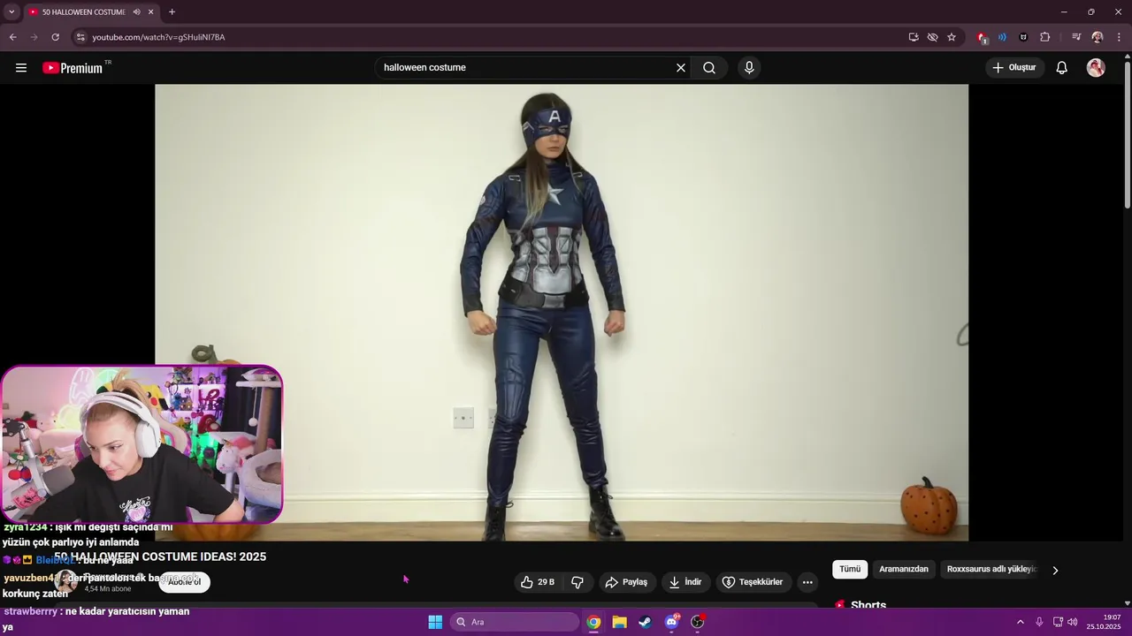1132x636 pixels.
Task: Open red extension with badge 1
Action: tap(982, 37)
